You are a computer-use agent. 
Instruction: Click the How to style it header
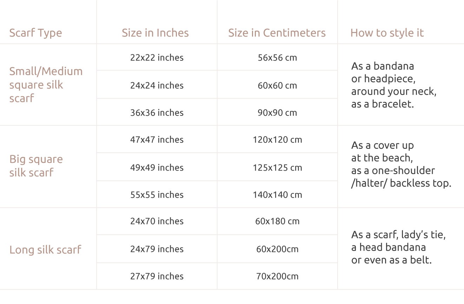[x=387, y=33]
